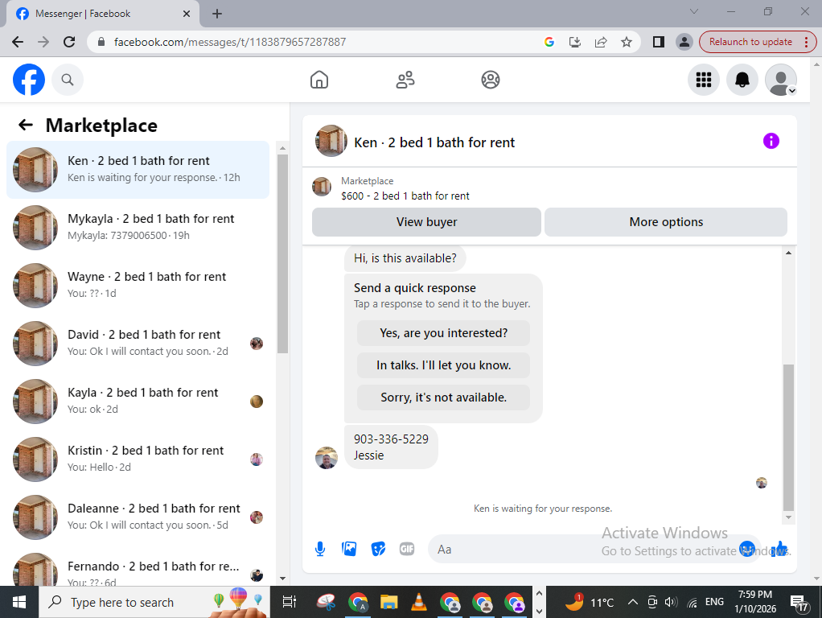
Task: Click the conversation list scroll-down arrow
Action: tap(282, 578)
